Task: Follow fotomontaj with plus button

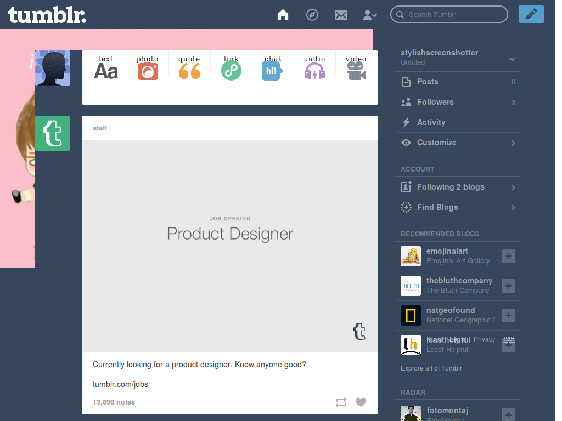Action: click(x=508, y=414)
